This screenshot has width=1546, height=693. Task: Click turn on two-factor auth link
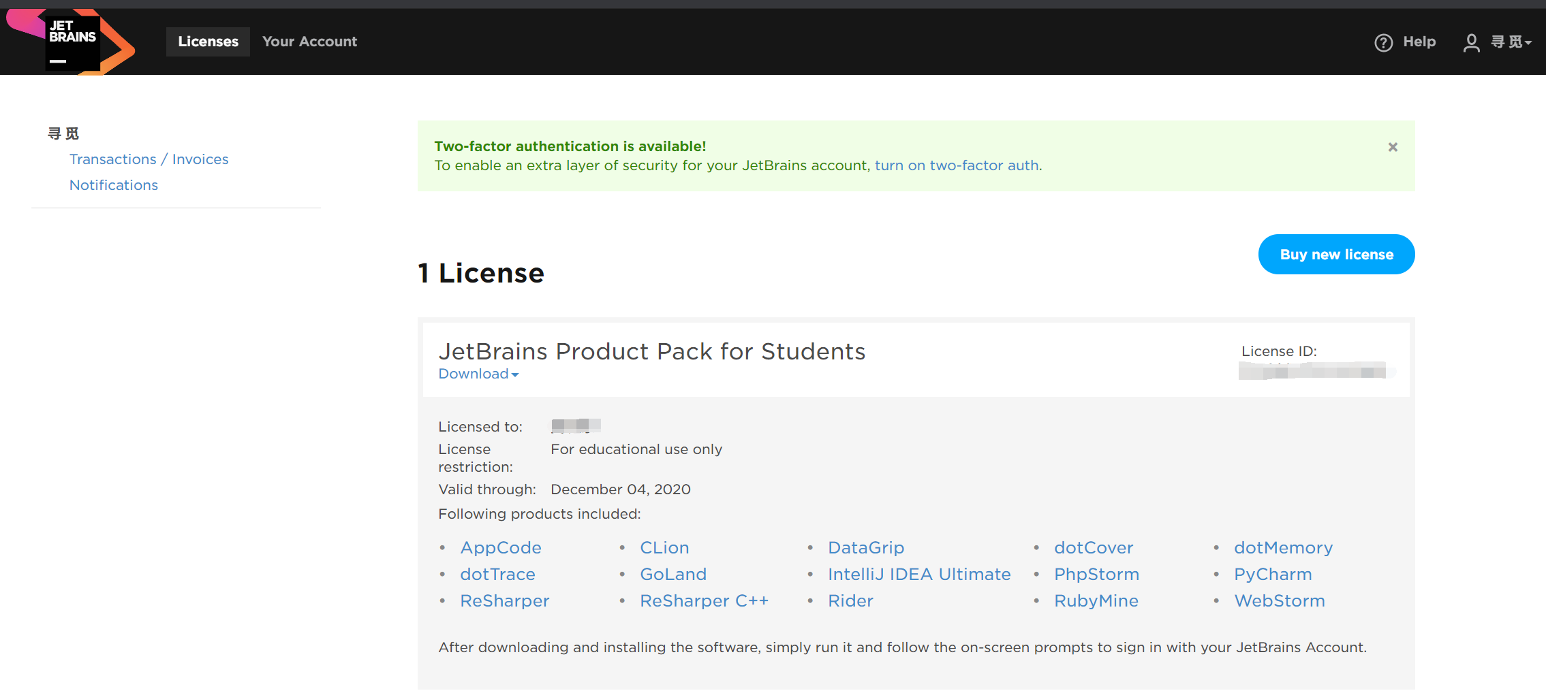pyautogui.click(x=957, y=165)
